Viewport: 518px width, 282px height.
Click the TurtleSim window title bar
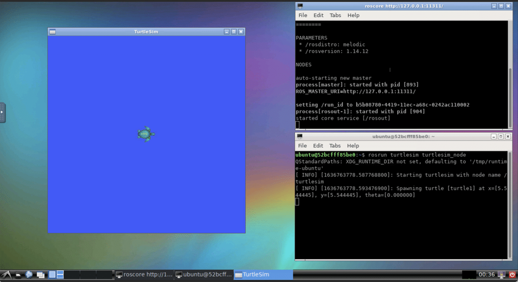pos(146,31)
